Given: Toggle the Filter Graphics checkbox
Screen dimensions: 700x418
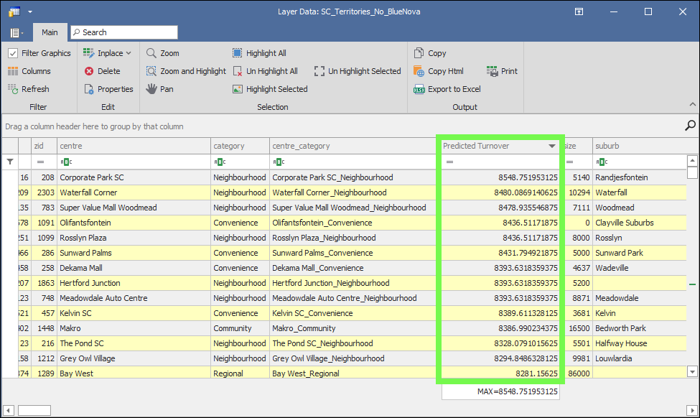Looking at the screenshot, I should tap(13, 53).
